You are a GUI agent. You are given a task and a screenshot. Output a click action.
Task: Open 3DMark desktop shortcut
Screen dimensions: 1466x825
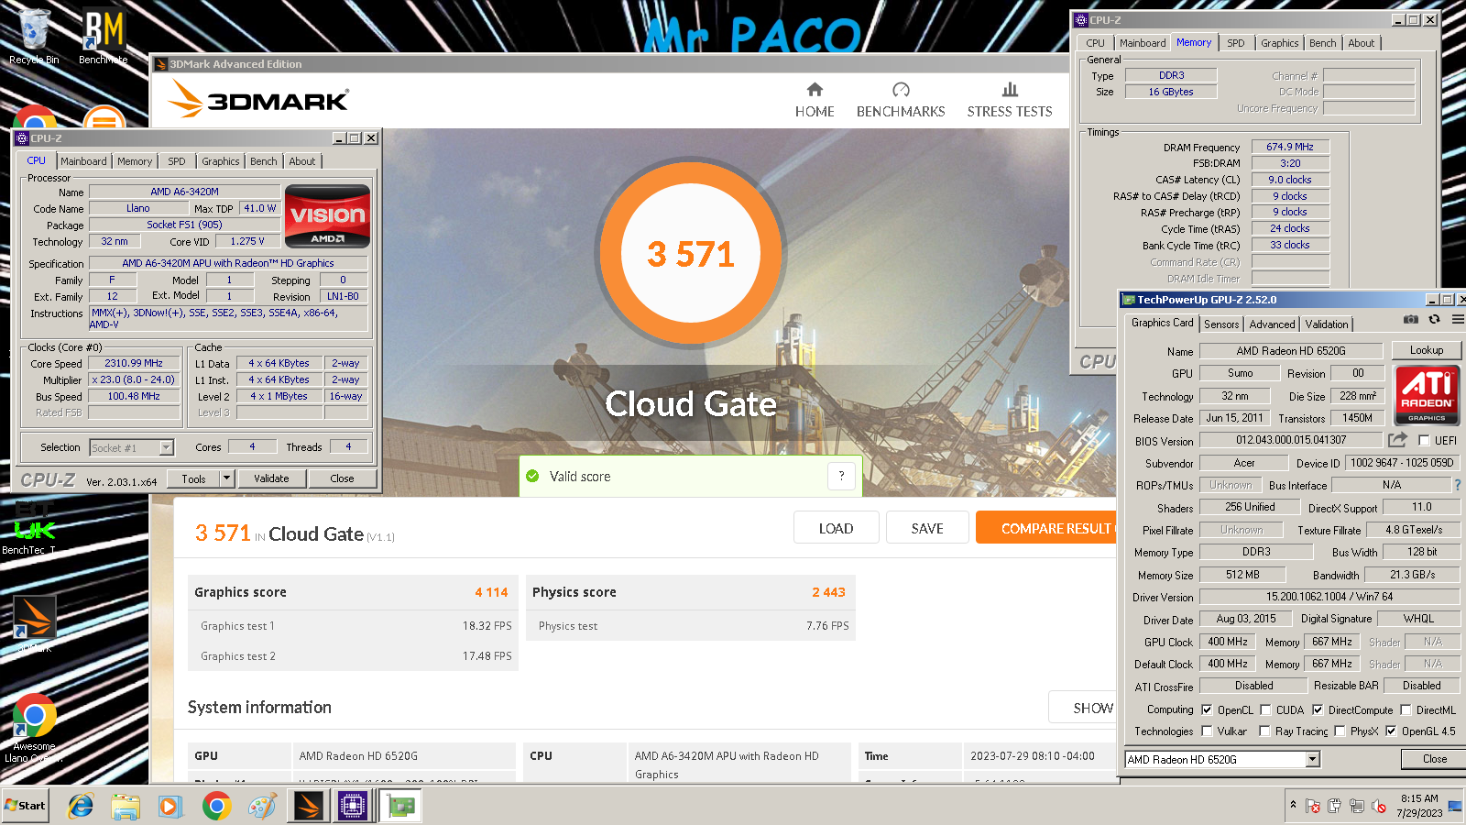point(34,623)
